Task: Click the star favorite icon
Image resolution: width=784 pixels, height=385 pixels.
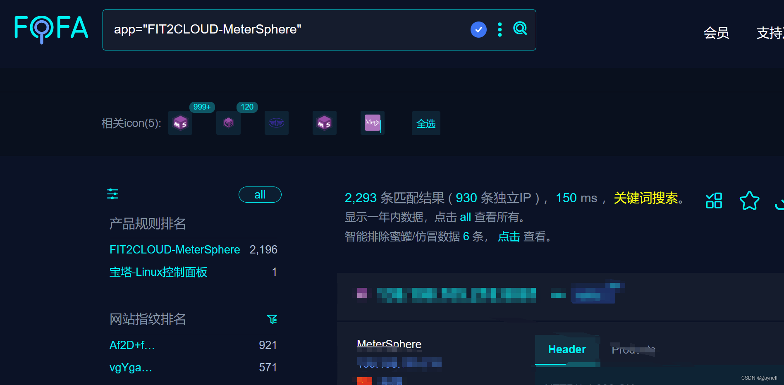Action: (749, 201)
